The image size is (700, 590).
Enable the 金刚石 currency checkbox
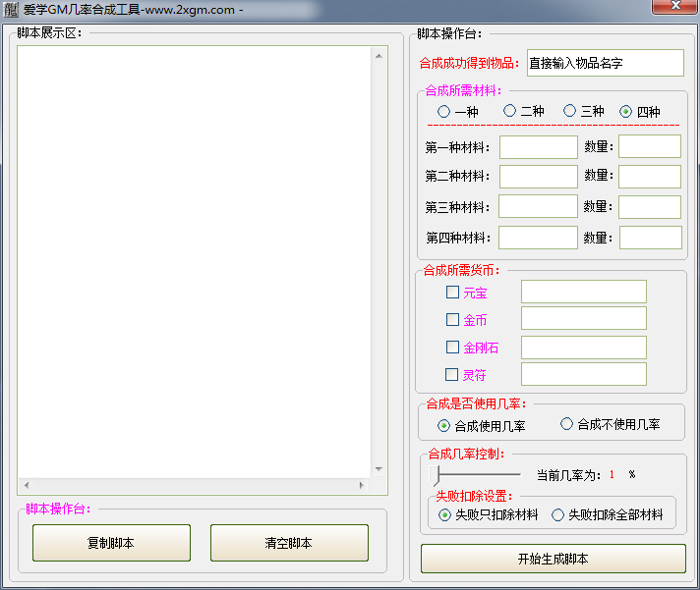pyautogui.click(x=452, y=348)
